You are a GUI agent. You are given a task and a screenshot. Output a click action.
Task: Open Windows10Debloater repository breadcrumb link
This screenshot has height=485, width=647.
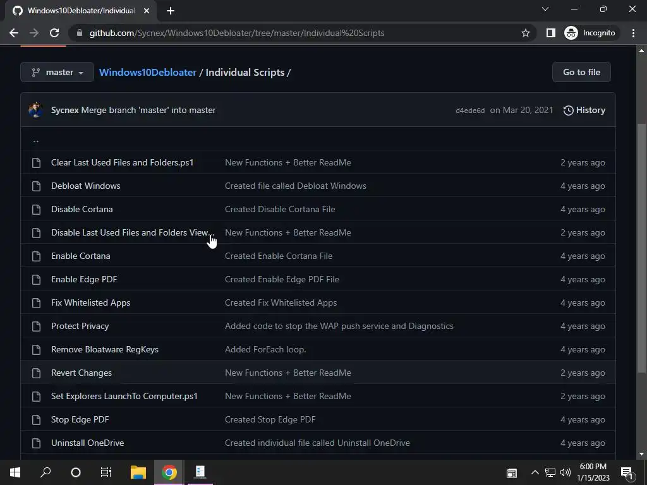(148, 72)
